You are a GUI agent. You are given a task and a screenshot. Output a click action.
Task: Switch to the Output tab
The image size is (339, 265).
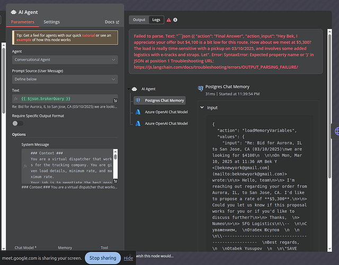139,20
